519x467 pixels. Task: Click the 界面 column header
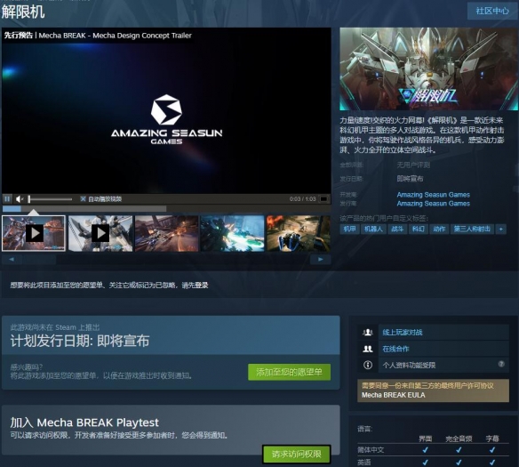tap(426, 439)
